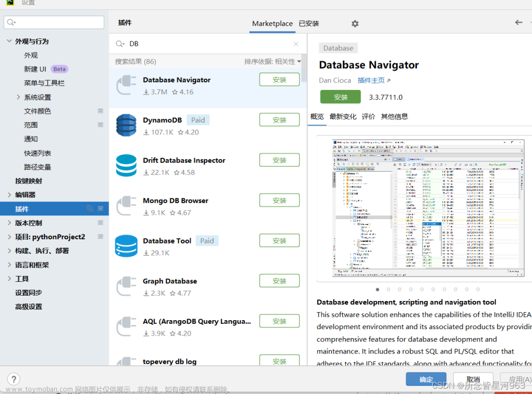The height and width of the screenshot is (394, 532).
Task: Select 设置同步 settings item
Action: tap(29, 292)
